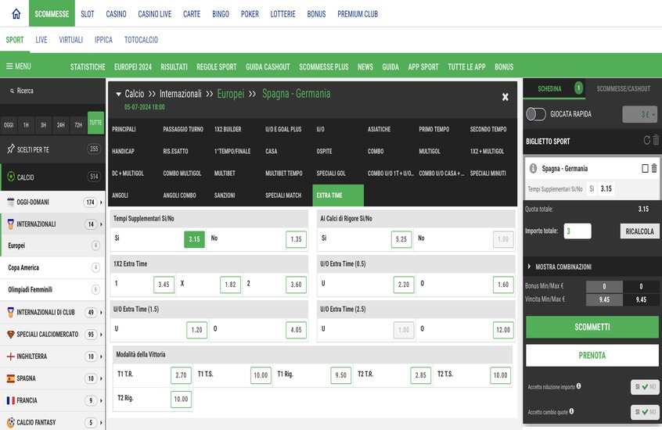Toggle the Giocata Rapida switch
Screen dimensions: 662x430
536,114
